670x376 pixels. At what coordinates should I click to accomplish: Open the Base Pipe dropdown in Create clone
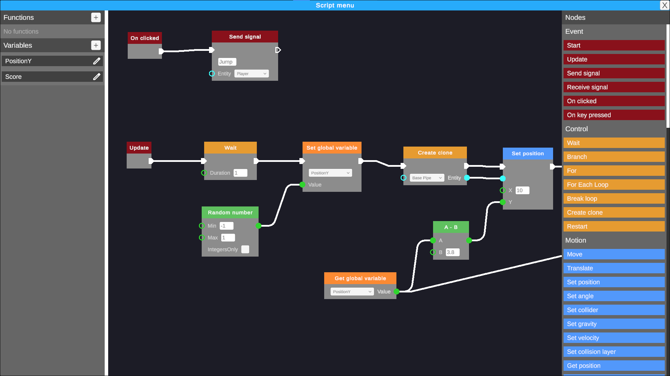[427, 178]
